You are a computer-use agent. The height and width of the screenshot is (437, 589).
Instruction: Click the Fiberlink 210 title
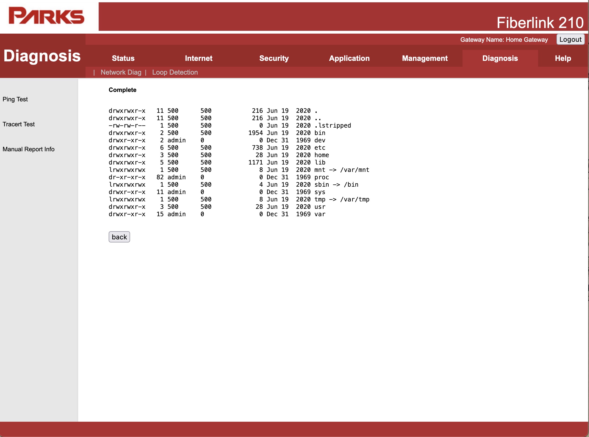pyautogui.click(x=540, y=22)
